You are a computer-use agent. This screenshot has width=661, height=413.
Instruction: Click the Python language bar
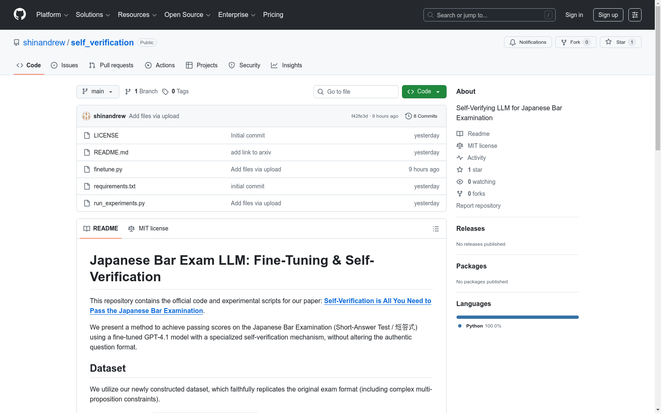tap(518, 317)
